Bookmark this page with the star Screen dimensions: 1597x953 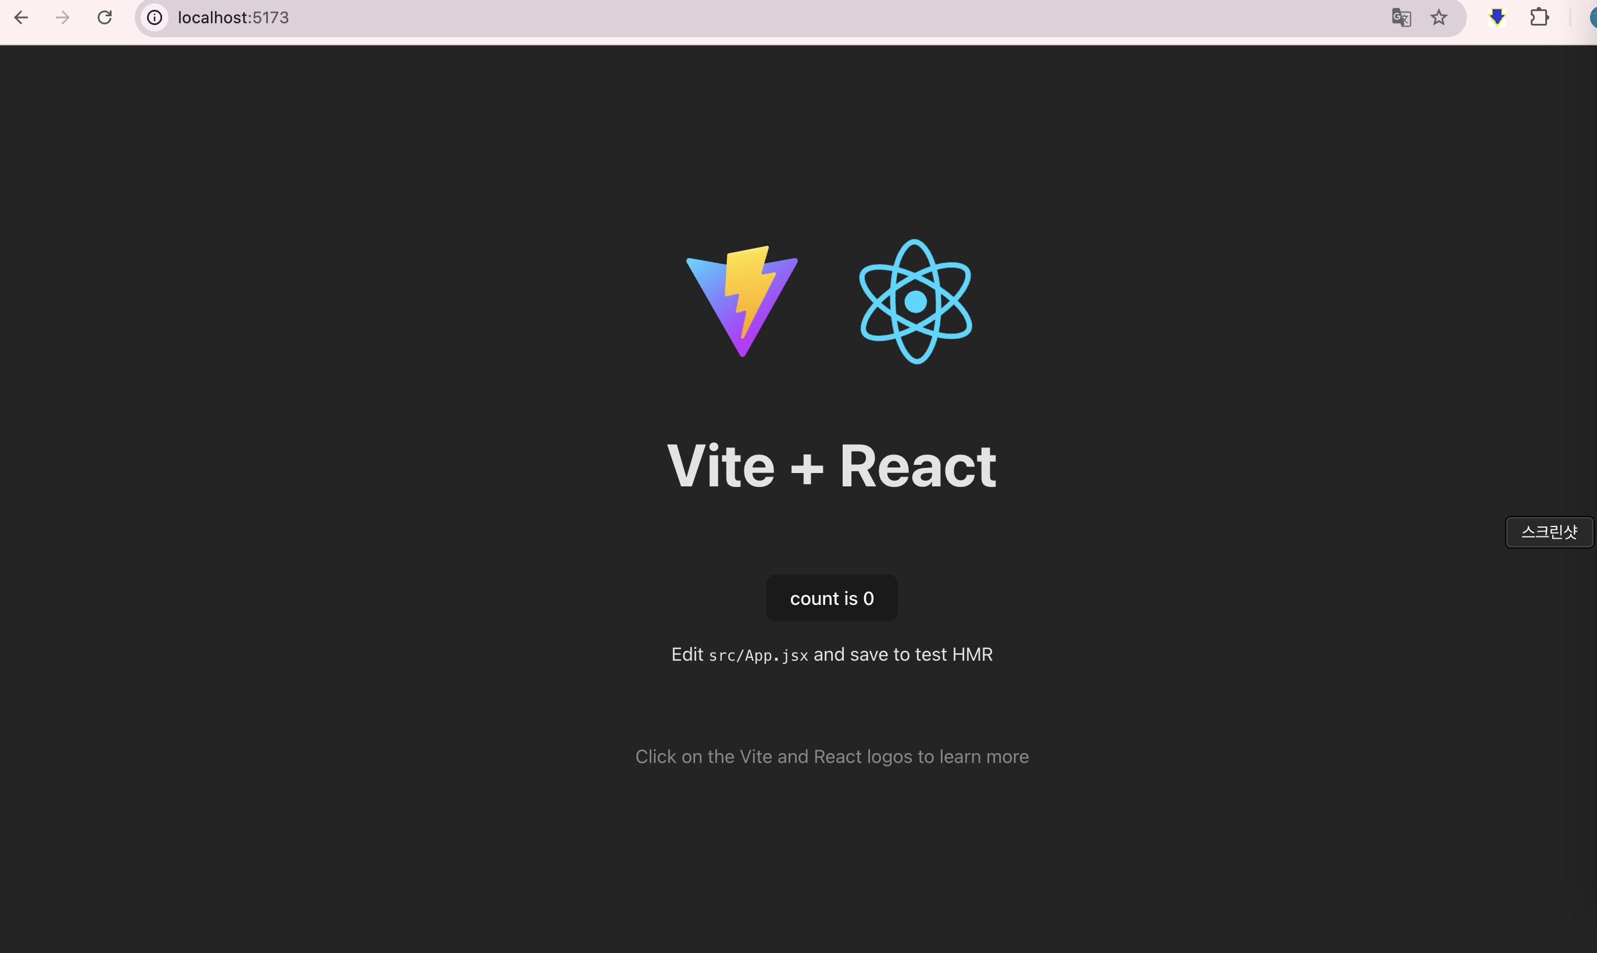[x=1439, y=17]
